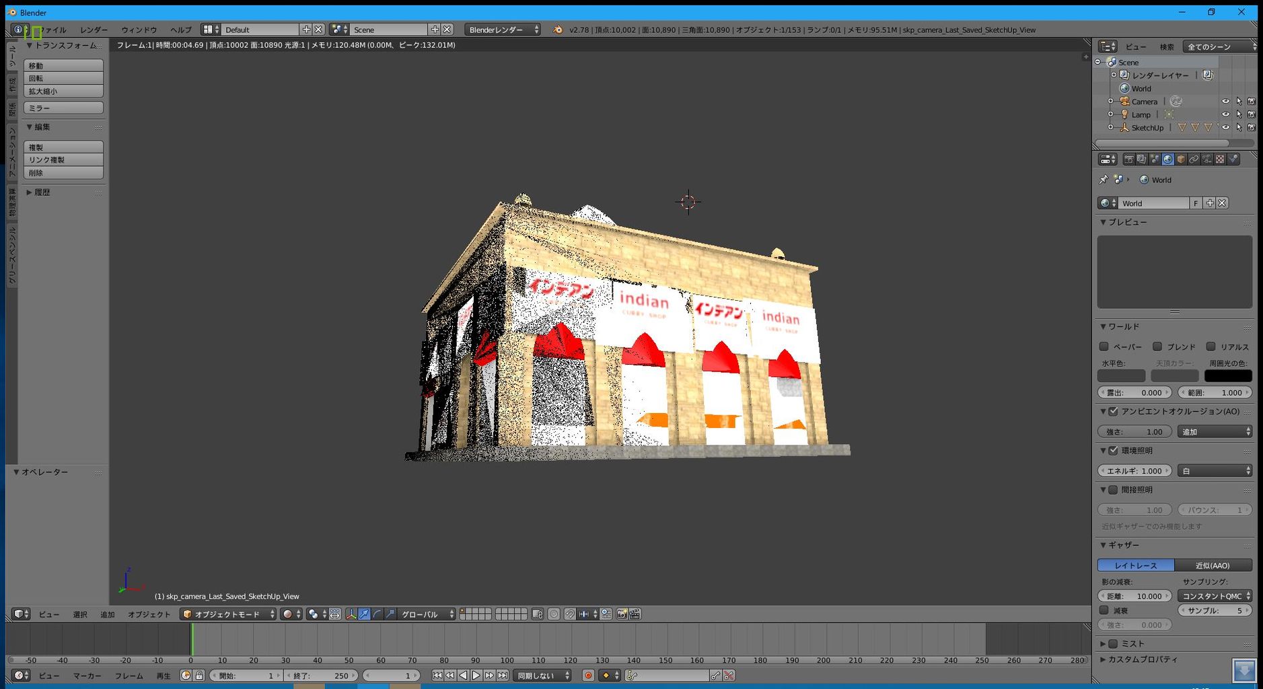Click the ミラー button
The image size is (1263, 689).
click(63, 108)
